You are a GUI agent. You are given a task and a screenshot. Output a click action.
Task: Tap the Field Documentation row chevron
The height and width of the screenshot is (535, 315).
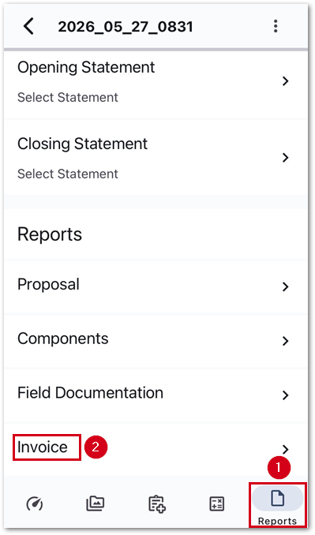[285, 395]
